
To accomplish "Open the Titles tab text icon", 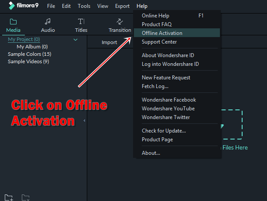I will tap(81, 22).
